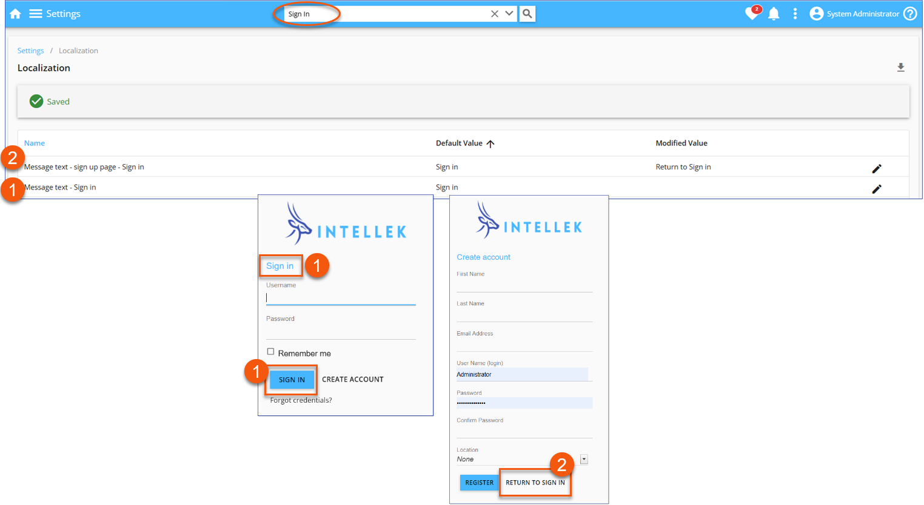The height and width of the screenshot is (505, 924).
Task: Edit the sign up page Sign in row
Action: pos(876,168)
